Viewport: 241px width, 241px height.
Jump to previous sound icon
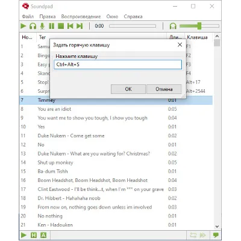click(x=70, y=26)
